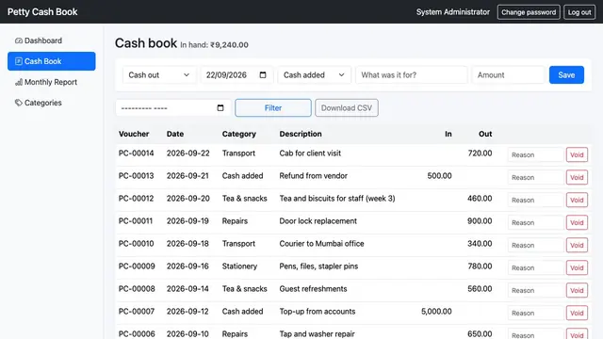
Task: Void the Top-up from accounts entry
Action: [577, 314]
